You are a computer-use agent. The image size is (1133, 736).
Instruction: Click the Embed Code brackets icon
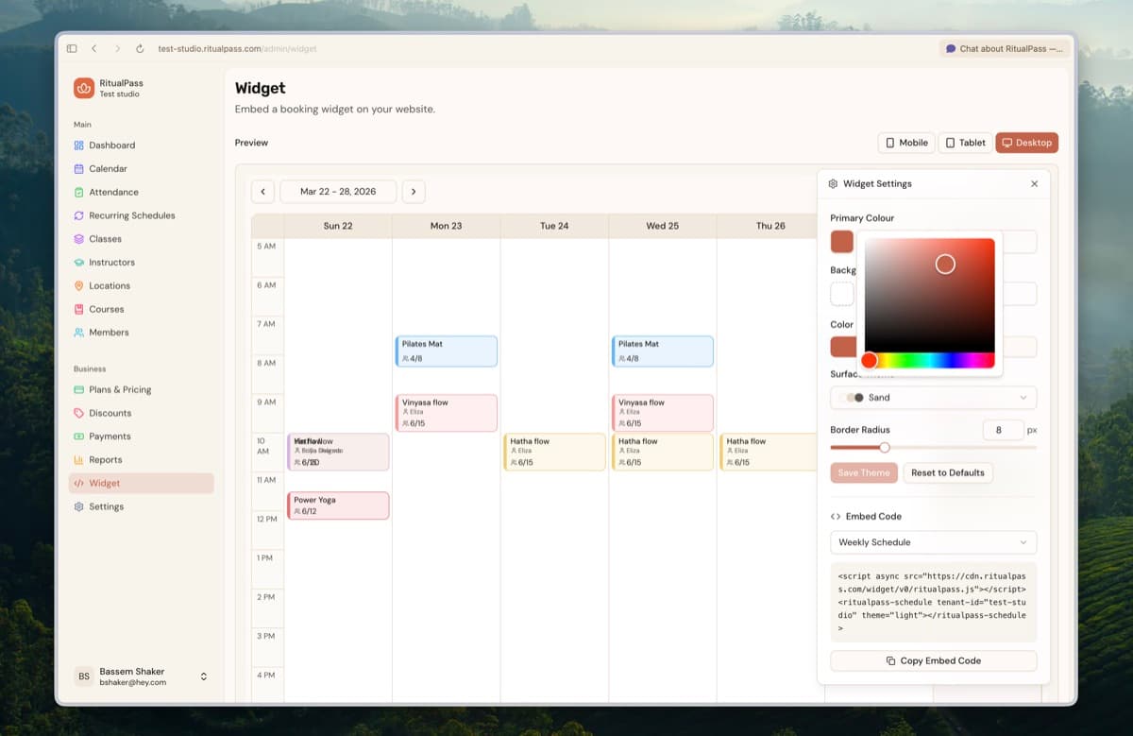(836, 517)
